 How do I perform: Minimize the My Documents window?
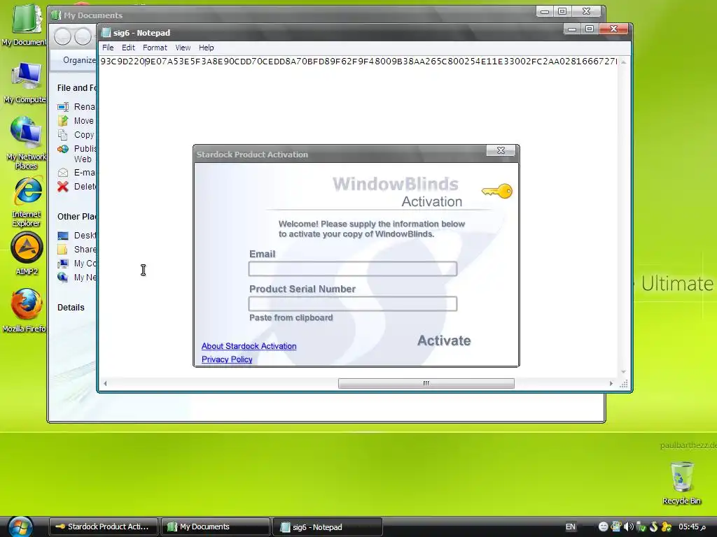coord(545,11)
